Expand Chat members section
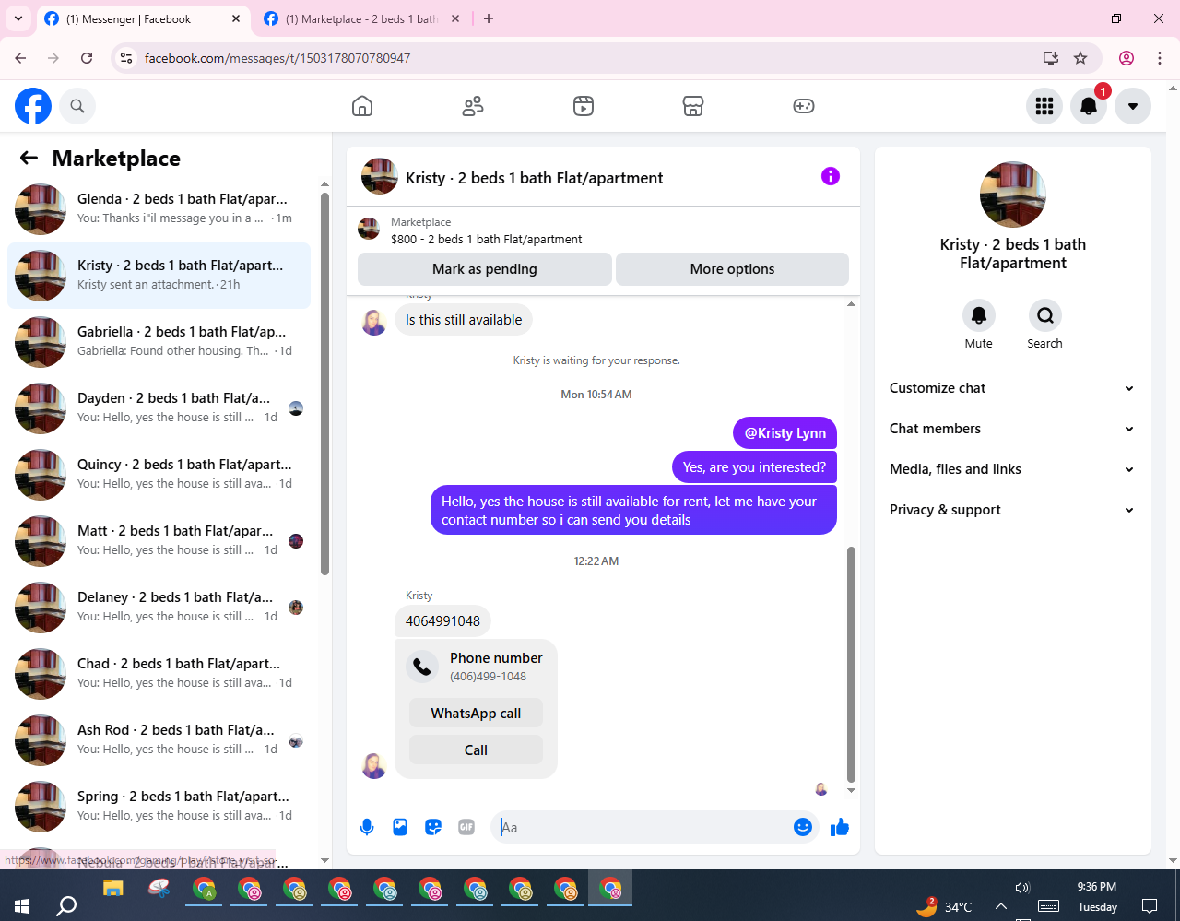The width and height of the screenshot is (1180, 921). pyautogui.click(x=1012, y=429)
